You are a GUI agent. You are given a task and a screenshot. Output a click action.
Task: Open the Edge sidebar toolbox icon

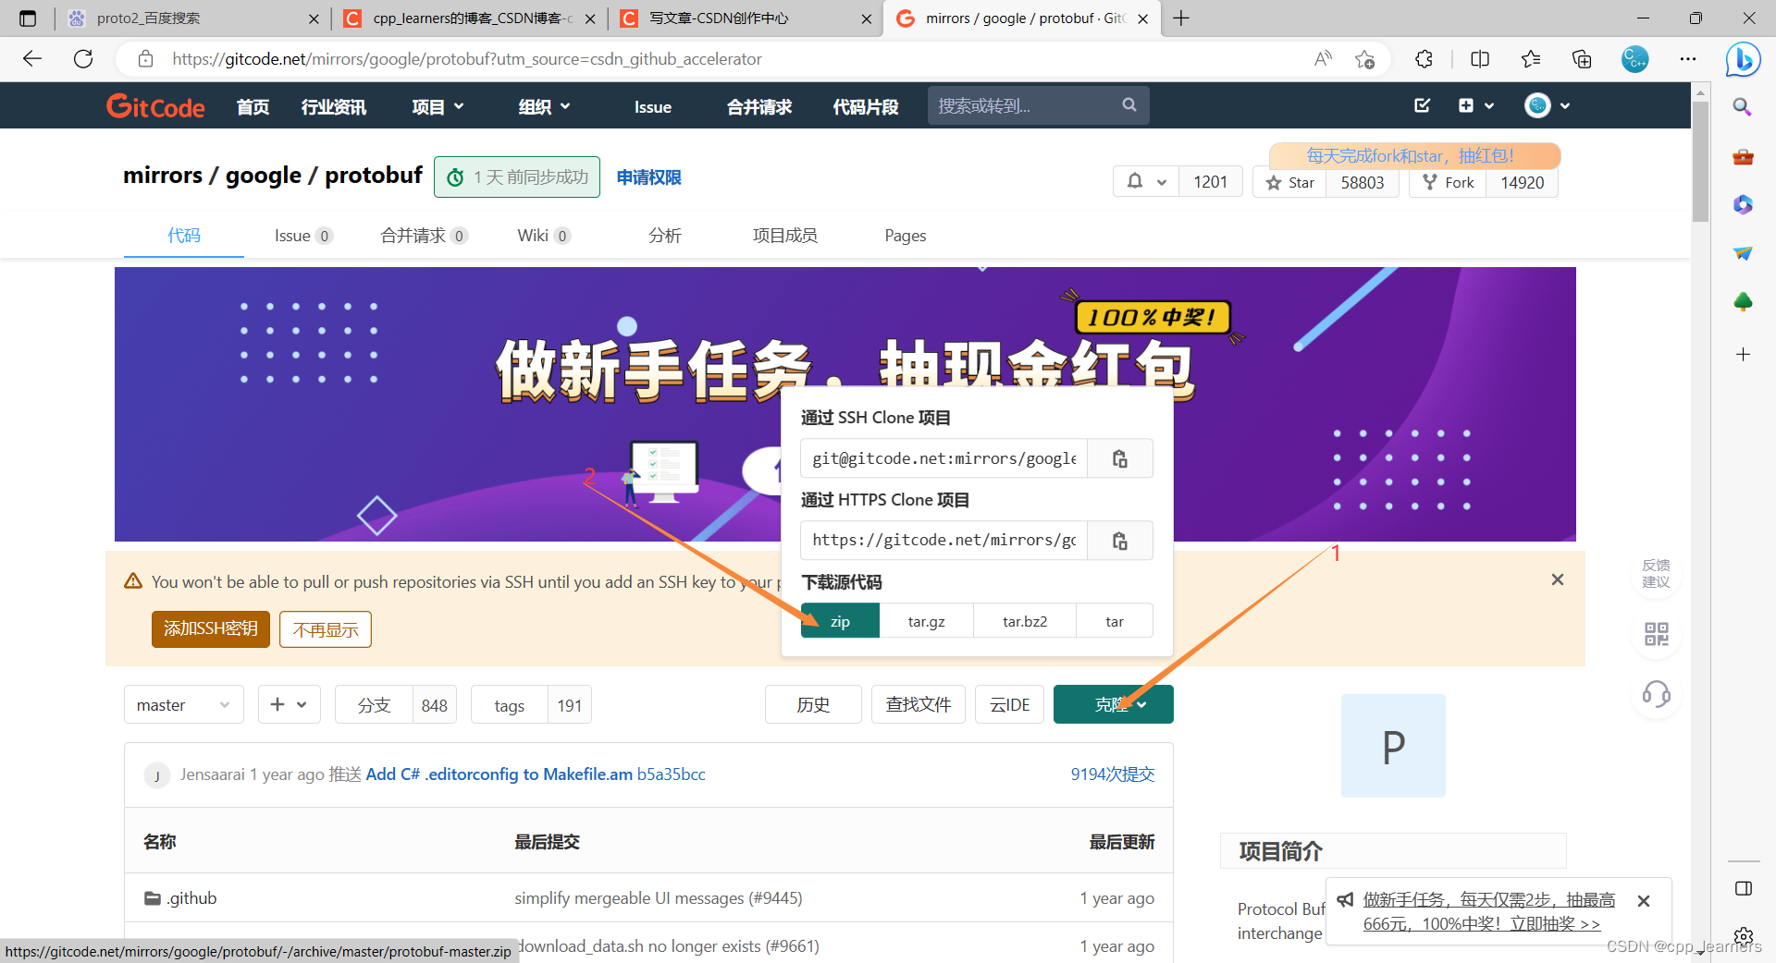click(x=1743, y=156)
